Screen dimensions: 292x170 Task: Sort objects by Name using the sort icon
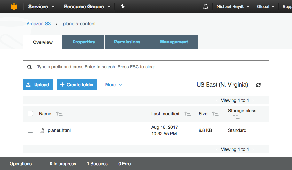tap(59, 114)
